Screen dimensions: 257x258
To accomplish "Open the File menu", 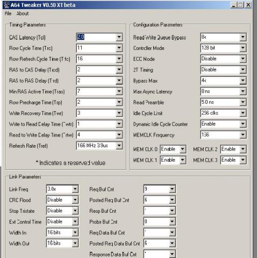I will pos(8,13).
